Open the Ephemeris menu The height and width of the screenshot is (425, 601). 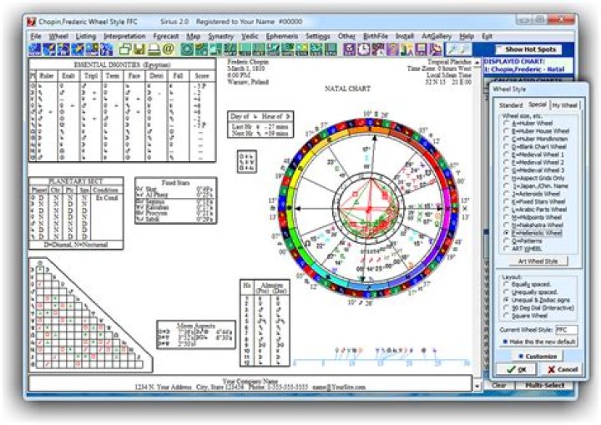(281, 37)
